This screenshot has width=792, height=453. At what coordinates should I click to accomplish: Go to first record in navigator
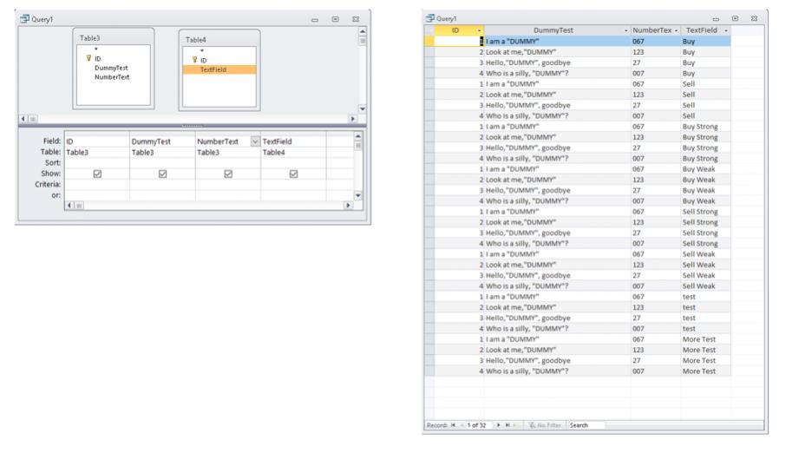coord(453,425)
